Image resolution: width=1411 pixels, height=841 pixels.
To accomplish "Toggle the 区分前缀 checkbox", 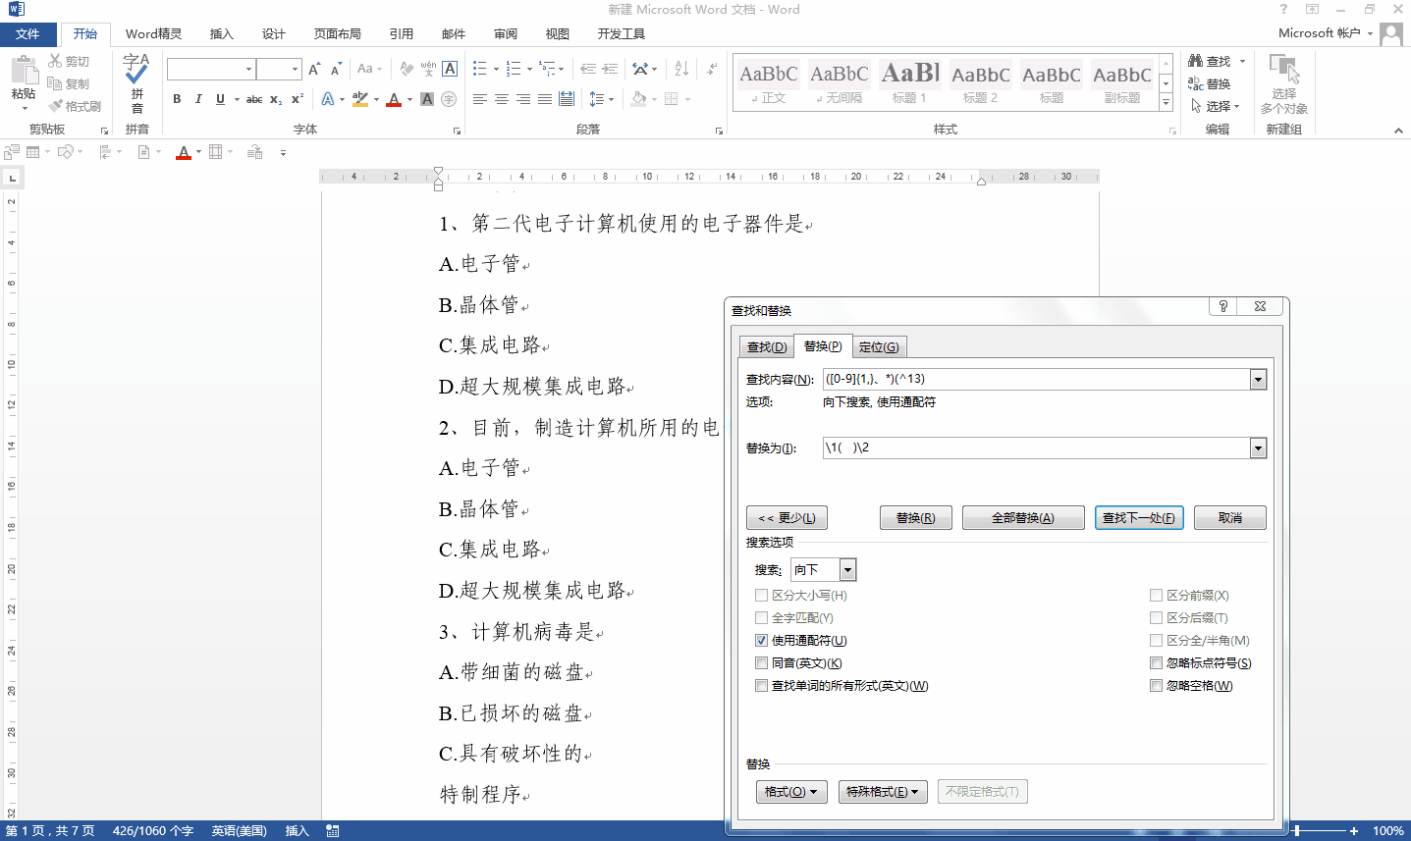I will click(x=1156, y=596).
